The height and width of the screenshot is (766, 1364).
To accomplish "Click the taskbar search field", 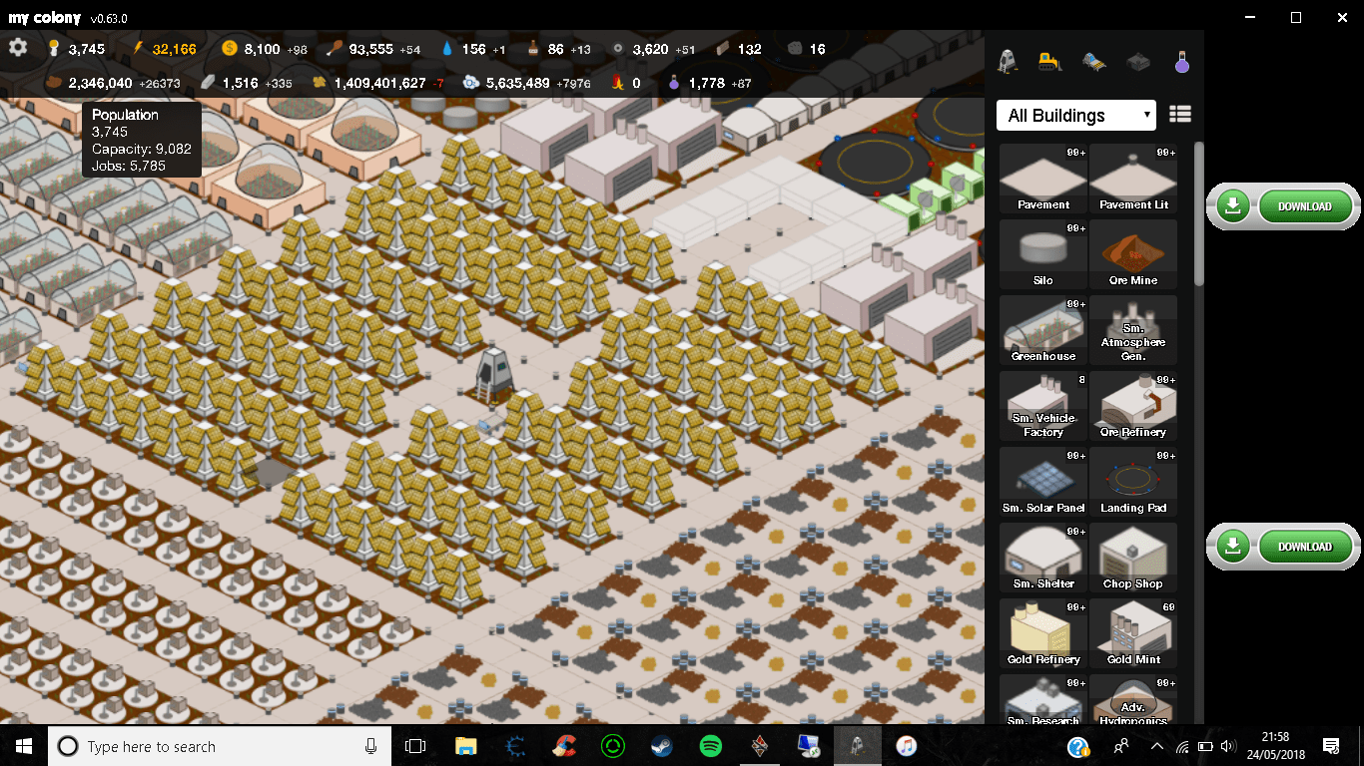I will (200, 746).
